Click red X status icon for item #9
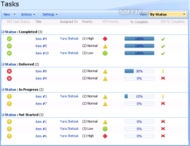Image resolution: width=190 pixels, height=146 pixels. coord(9,78)
